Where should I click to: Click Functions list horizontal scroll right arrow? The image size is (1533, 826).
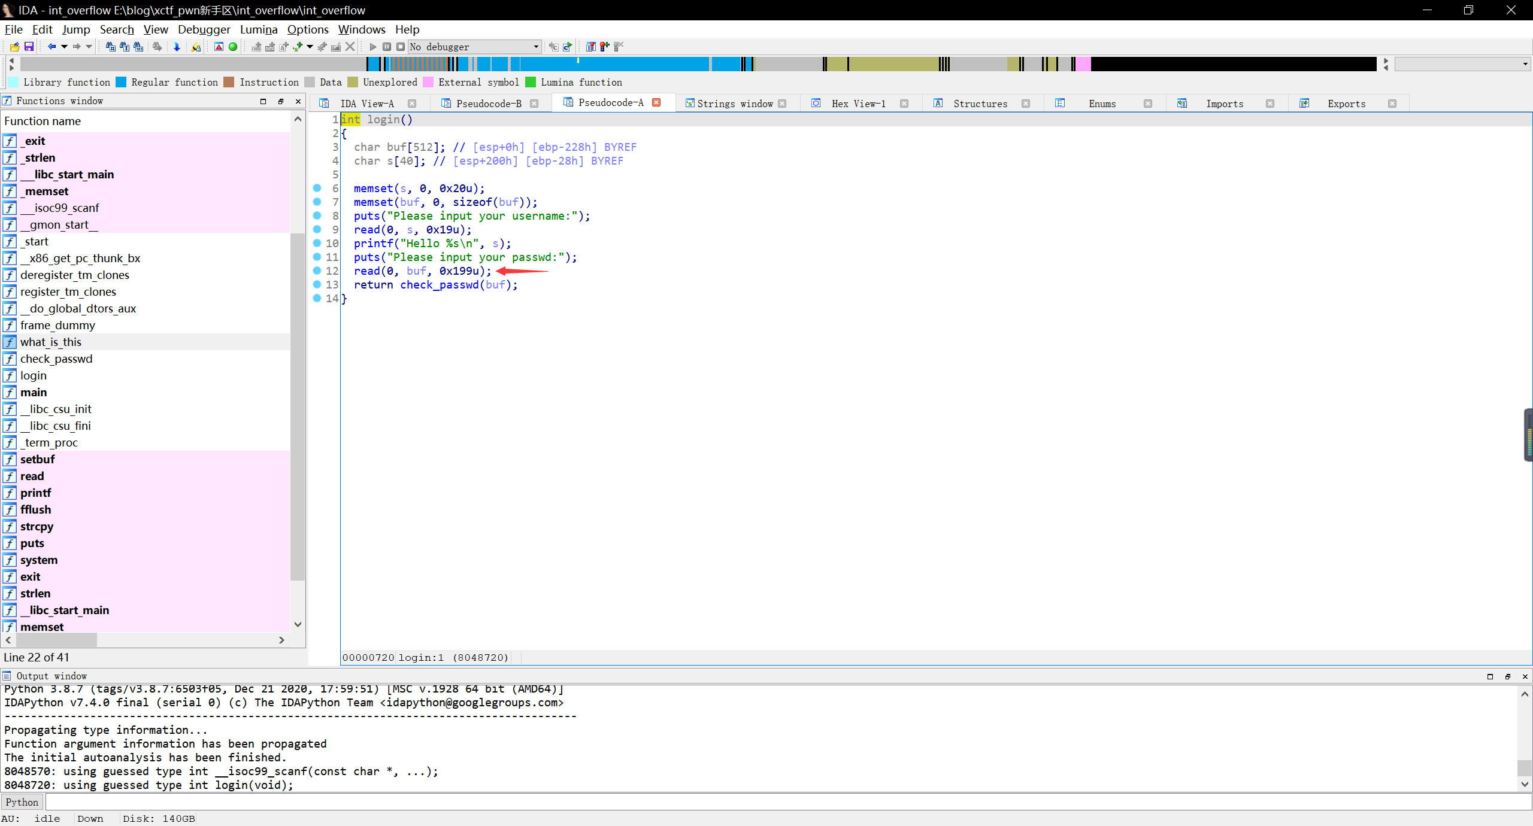281,640
